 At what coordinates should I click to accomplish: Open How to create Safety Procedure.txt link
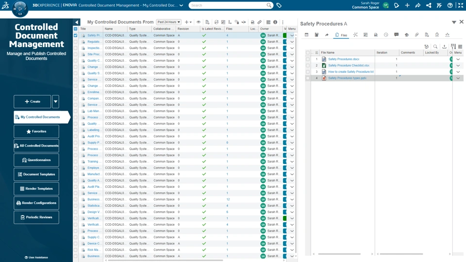(350, 72)
